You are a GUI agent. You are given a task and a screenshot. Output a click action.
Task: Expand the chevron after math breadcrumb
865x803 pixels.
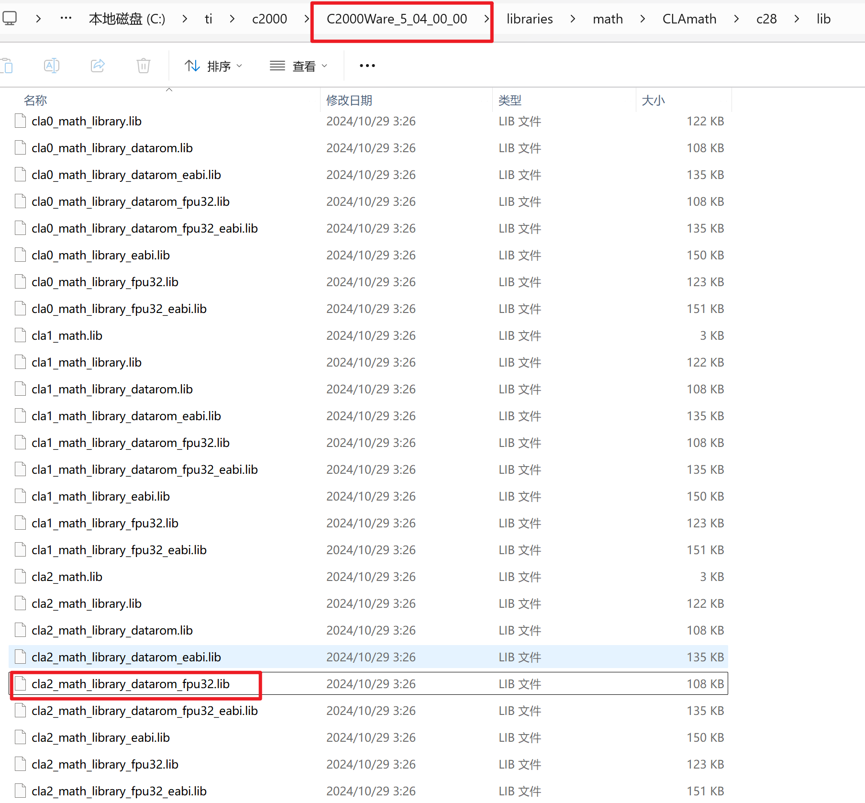643,19
